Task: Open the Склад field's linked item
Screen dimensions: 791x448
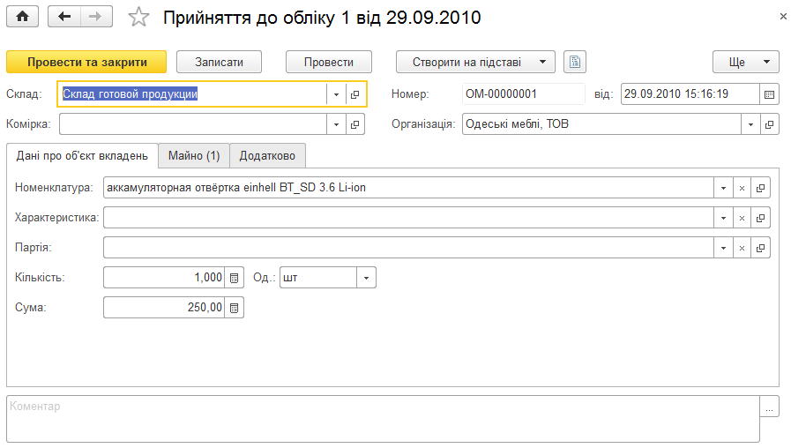Action: click(355, 94)
